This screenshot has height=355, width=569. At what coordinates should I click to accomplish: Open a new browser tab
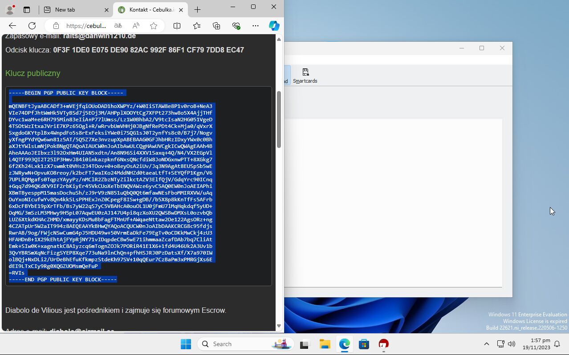click(198, 10)
